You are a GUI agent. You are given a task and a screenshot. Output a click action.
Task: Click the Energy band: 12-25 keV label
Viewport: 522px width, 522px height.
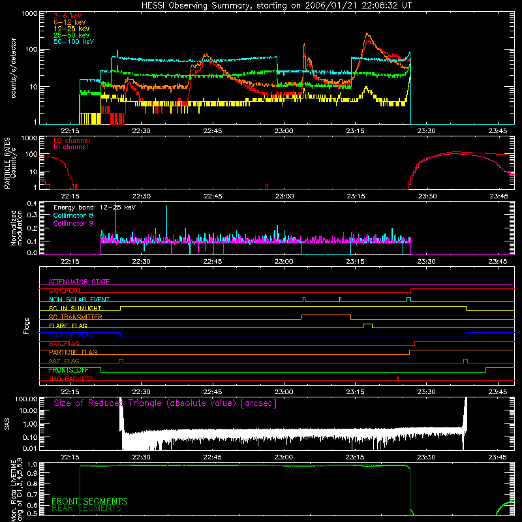[95, 207]
